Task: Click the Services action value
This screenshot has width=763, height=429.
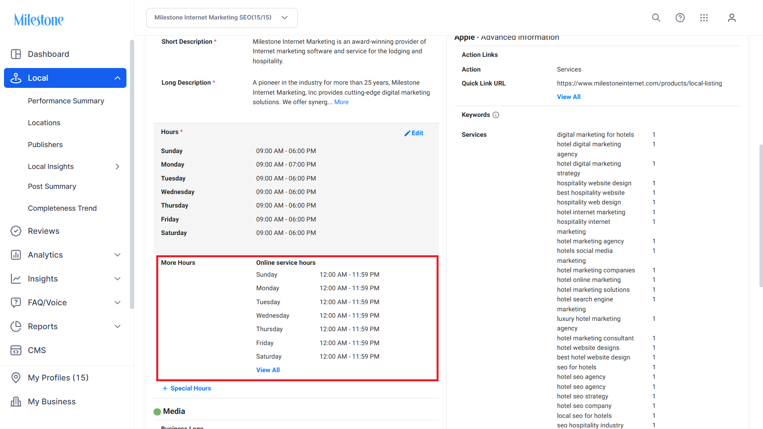Action: tap(569, 70)
